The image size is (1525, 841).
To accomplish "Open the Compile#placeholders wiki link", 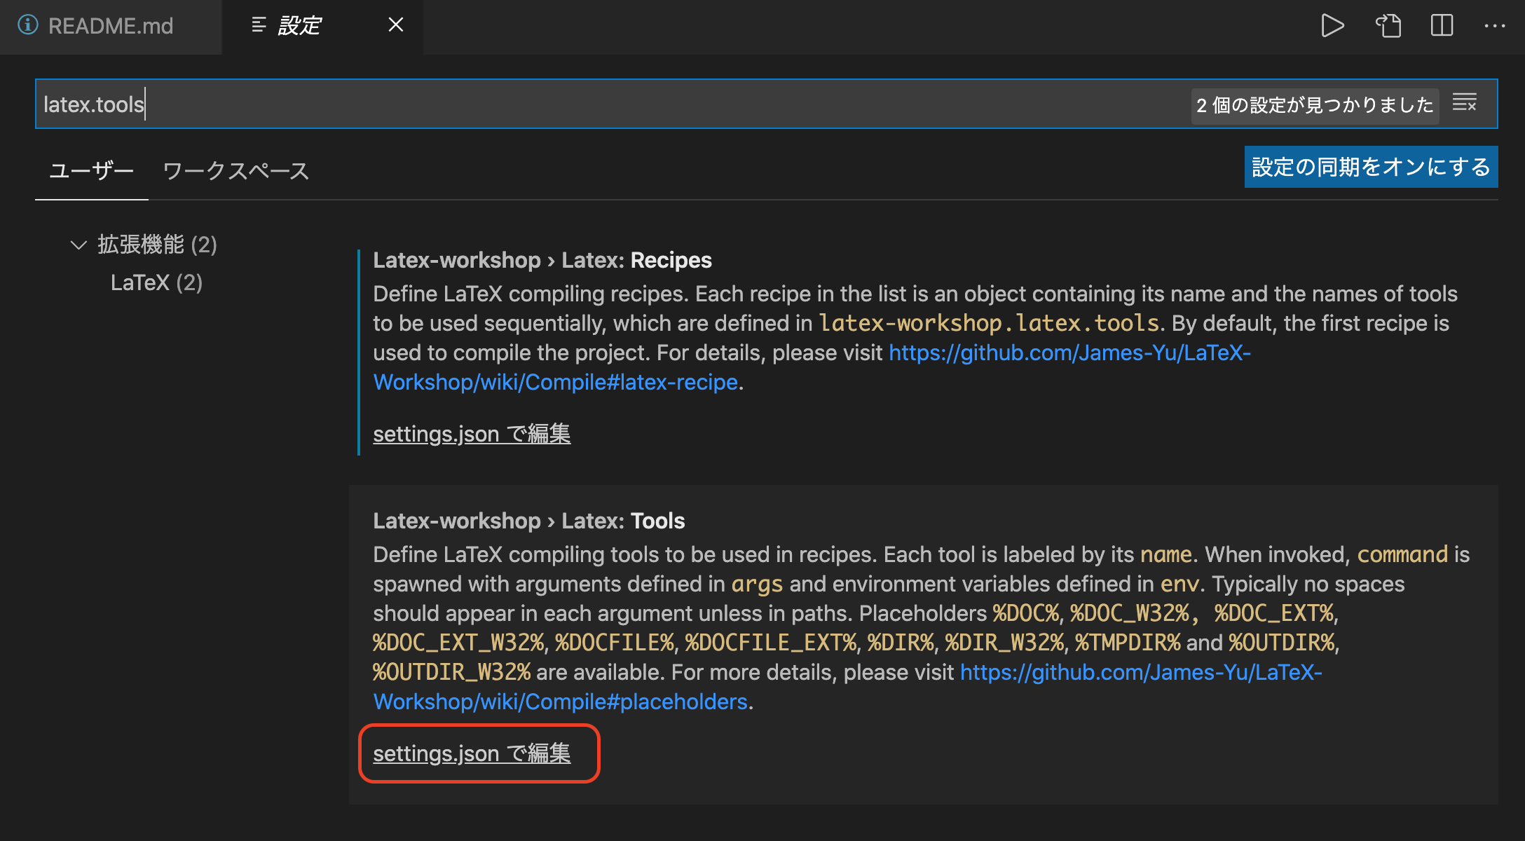I will (x=847, y=687).
